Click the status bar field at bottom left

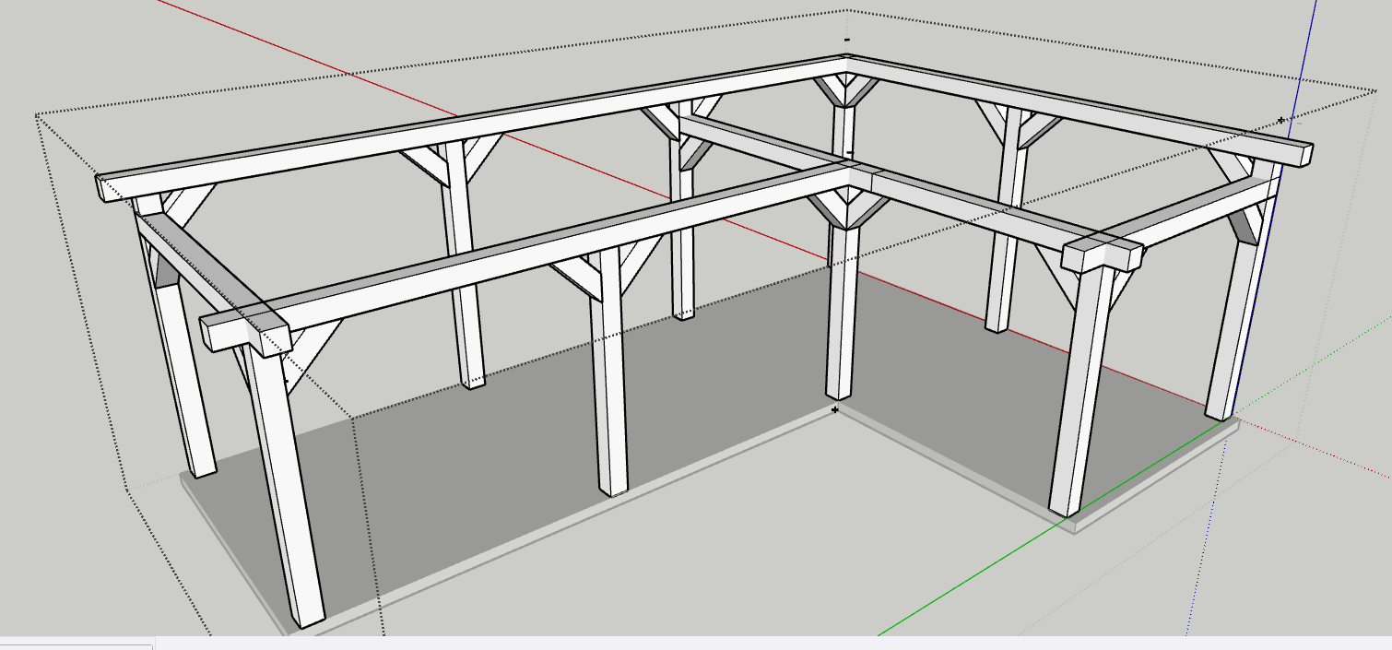76,643
